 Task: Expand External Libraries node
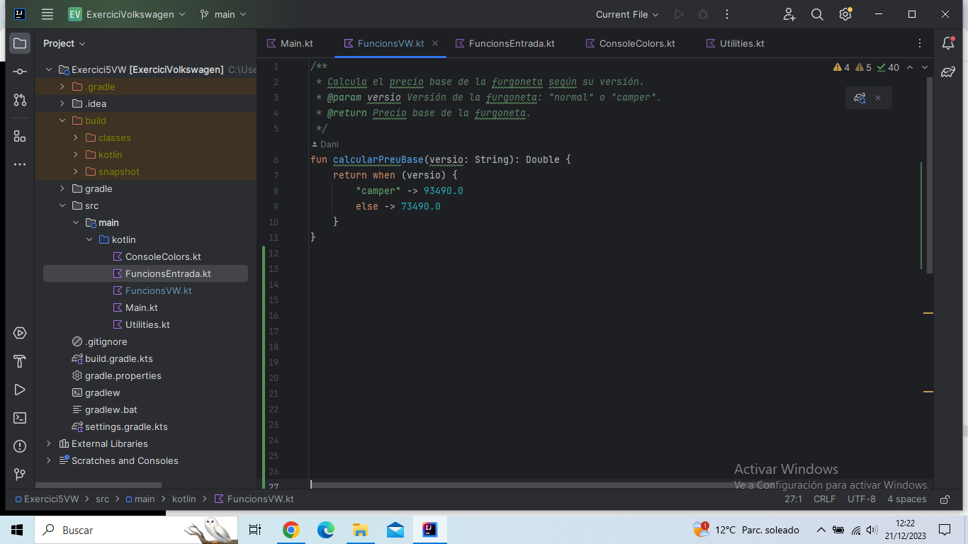coord(49,443)
